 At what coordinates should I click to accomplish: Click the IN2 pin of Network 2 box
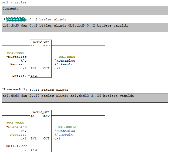pos(34,150)
